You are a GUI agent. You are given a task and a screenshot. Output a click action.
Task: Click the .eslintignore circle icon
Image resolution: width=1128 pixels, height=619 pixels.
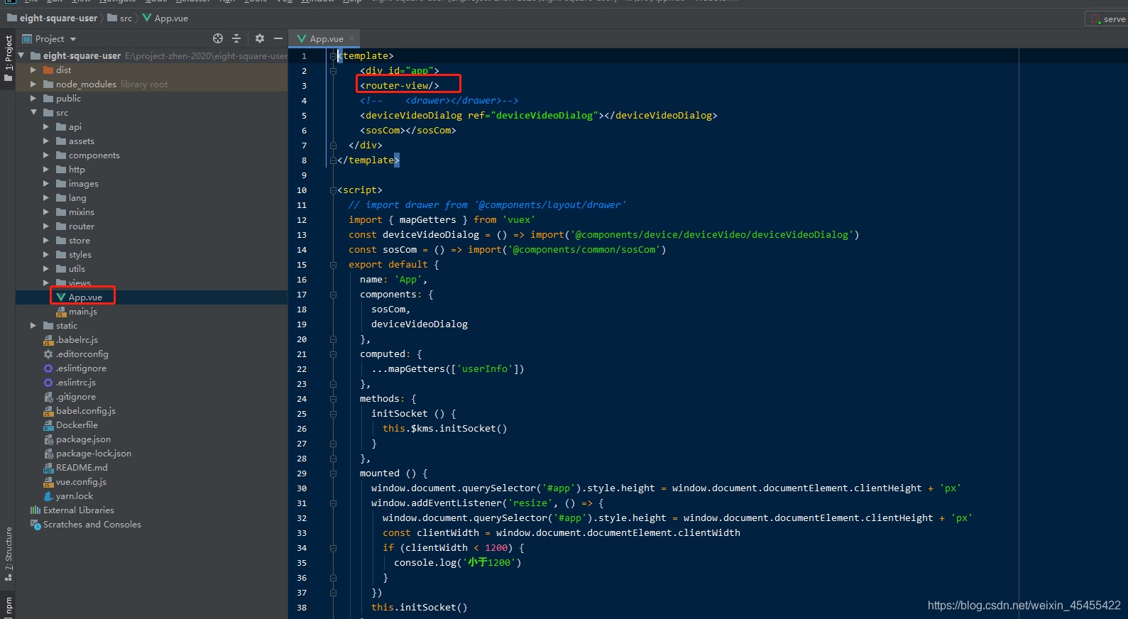click(x=48, y=368)
